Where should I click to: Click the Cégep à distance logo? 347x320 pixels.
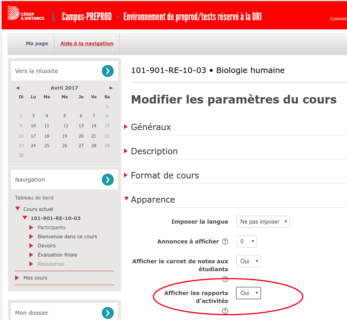[x=26, y=14]
